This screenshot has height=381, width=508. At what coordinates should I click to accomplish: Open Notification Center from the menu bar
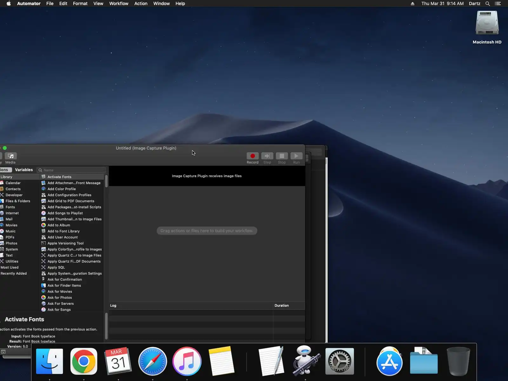[498, 3]
